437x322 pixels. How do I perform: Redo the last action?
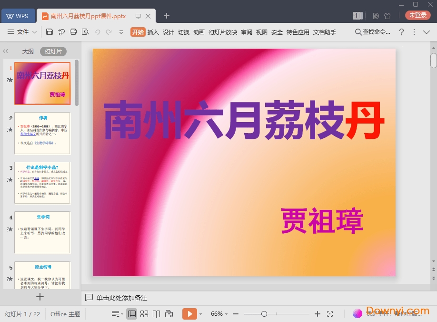click(109, 32)
